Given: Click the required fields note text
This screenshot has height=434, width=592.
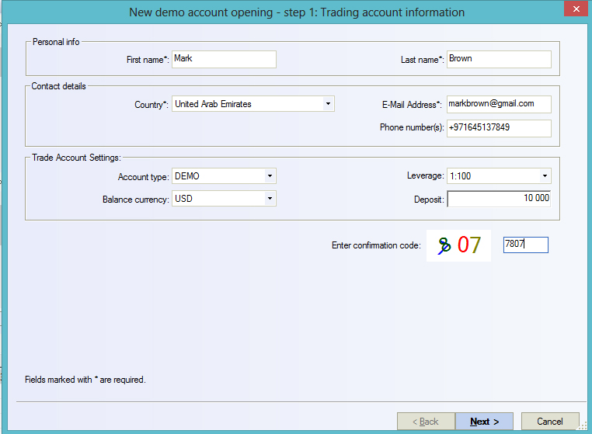Looking at the screenshot, I should pos(85,380).
